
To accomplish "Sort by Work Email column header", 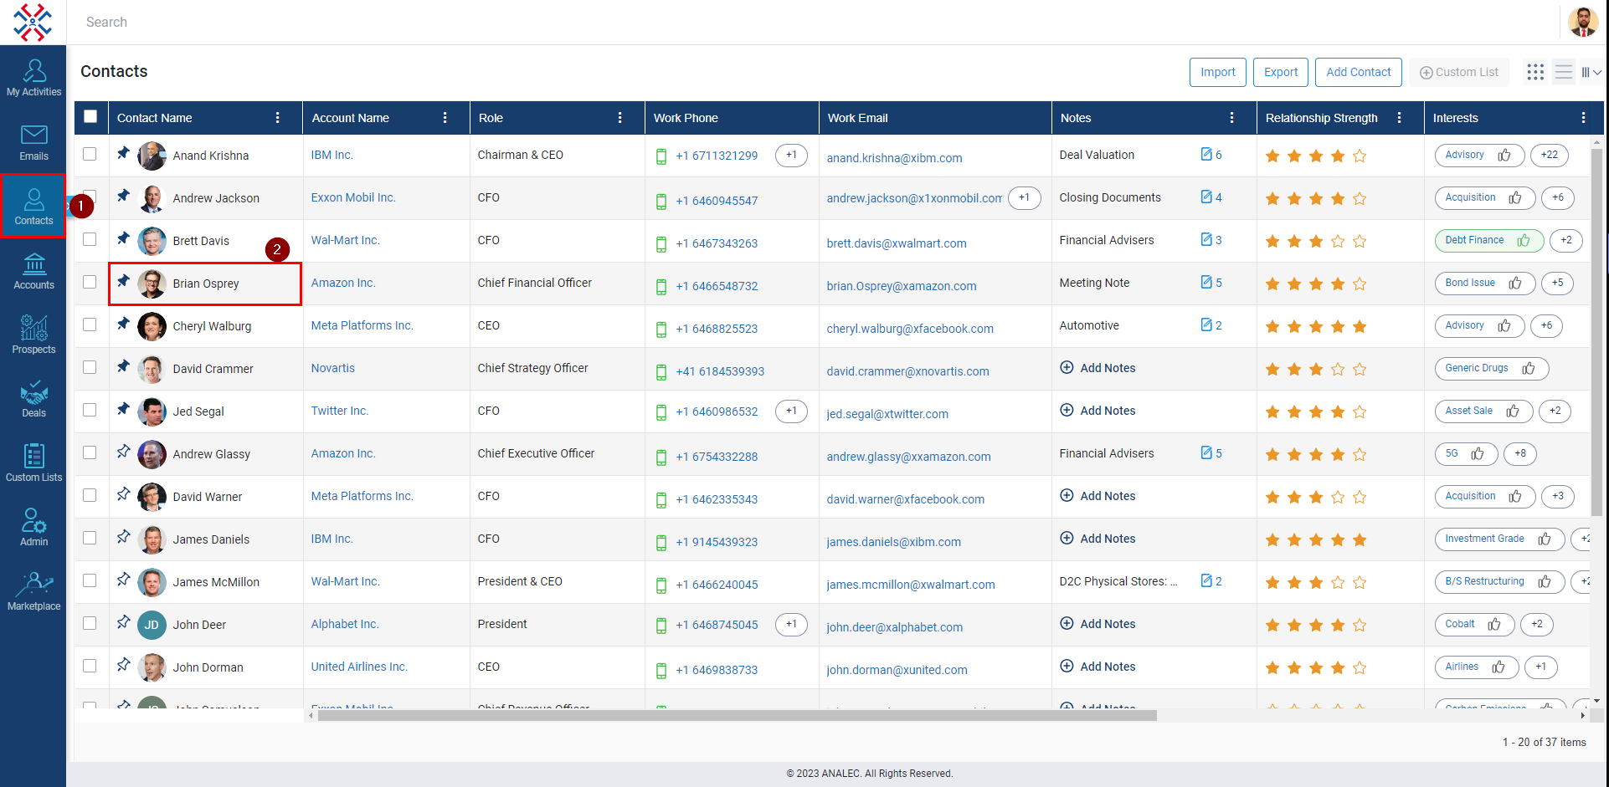I will [857, 118].
